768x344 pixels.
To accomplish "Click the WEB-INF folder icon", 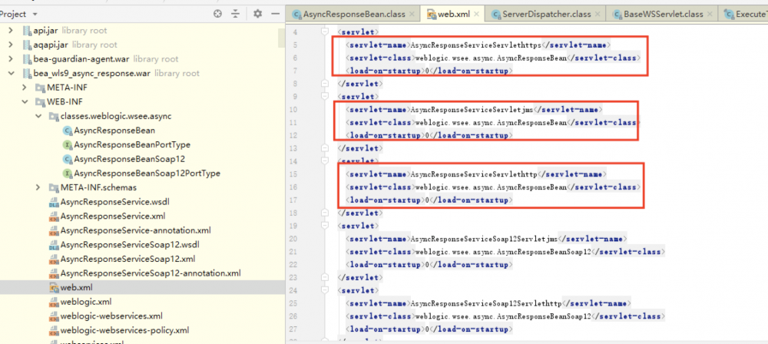I will (40, 102).
